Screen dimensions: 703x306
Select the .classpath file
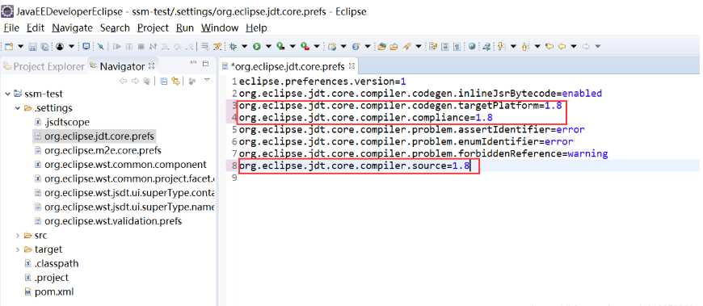pyautogui.click(x=56, y=263)
